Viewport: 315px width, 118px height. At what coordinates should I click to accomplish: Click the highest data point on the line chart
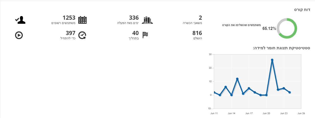pyautogui.click(x=272, y=60)
